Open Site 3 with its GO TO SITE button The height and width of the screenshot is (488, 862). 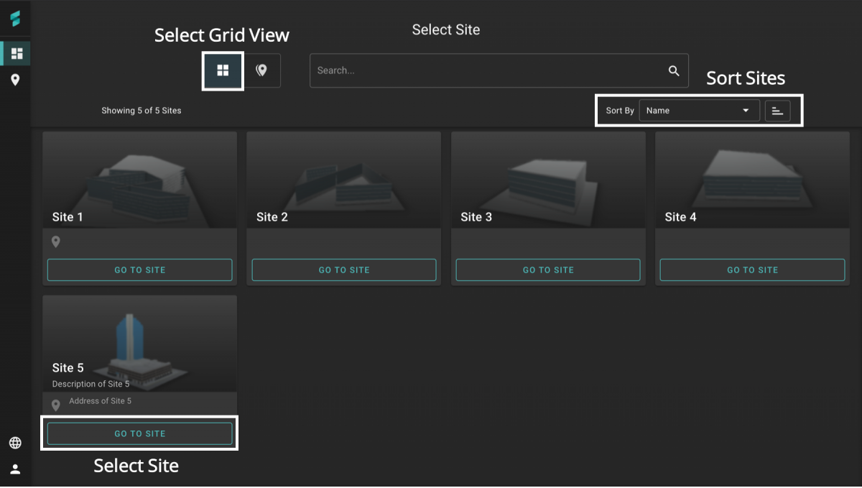click(x=548, y=270)
